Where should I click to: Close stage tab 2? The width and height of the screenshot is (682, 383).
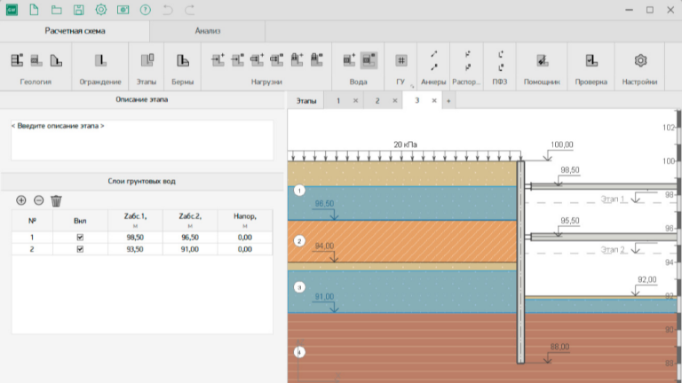[x=394, y=101]
